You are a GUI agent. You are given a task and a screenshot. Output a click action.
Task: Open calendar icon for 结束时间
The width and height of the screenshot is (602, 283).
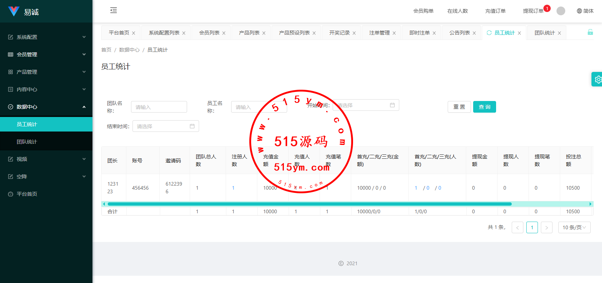pyautogui.click(x=192, y=126)
